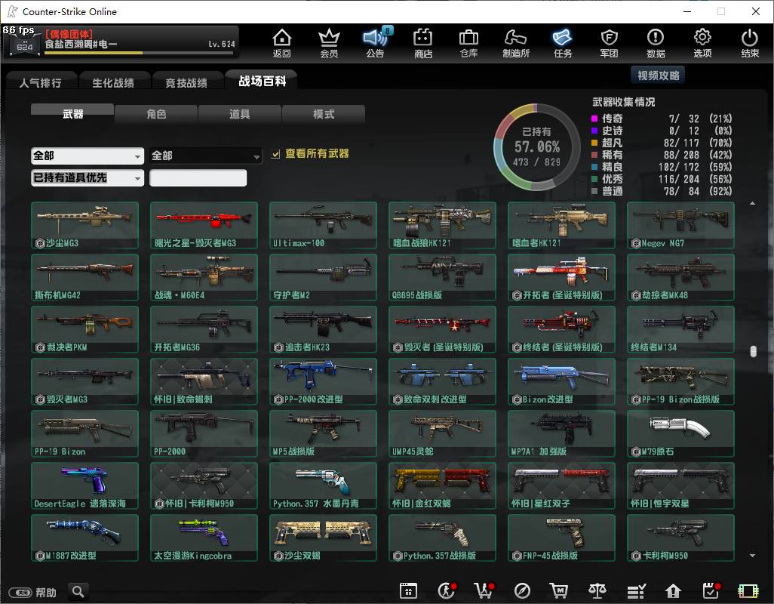Image resolution: width=774 pixels, height=604 pixels.
Task: Open the 会员 crown menu
Action: (x=329, y=42)
